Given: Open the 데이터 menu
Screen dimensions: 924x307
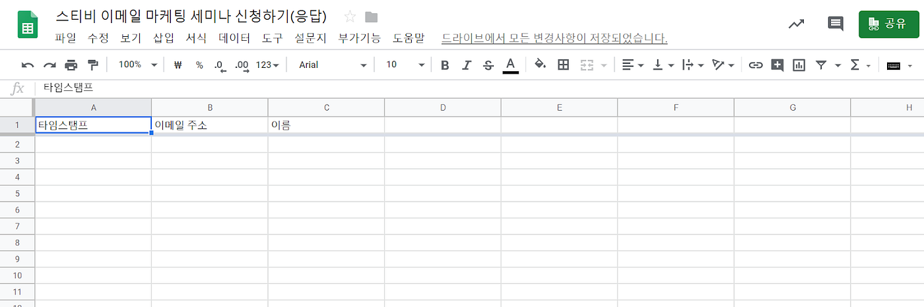Looking at the screenshot, I should click(x=234, y=38).
